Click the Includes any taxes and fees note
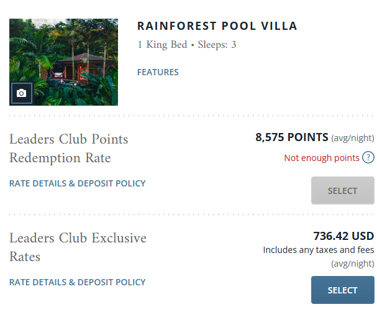This screenshot has height=317, width=377. [x=319, y=250]
